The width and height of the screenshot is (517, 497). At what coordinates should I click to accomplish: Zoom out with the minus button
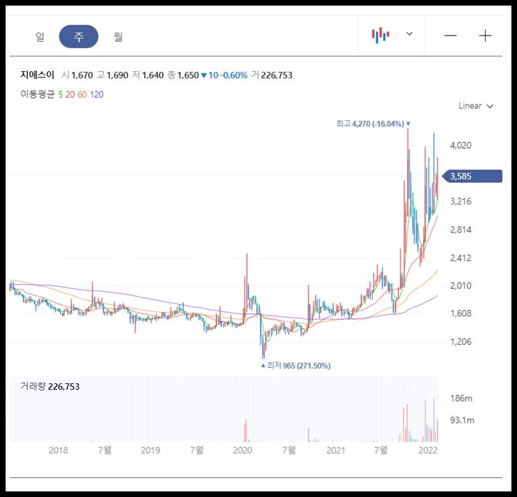coord(451,35)
